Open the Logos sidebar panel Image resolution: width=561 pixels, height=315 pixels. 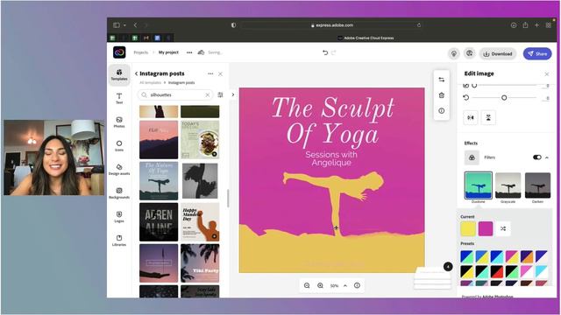[119, 216]
